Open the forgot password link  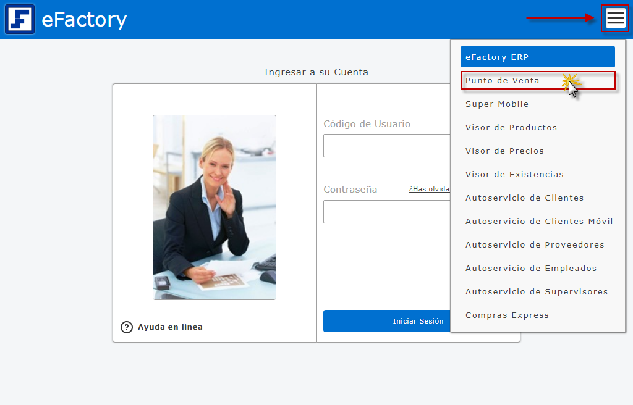[429, 189]
